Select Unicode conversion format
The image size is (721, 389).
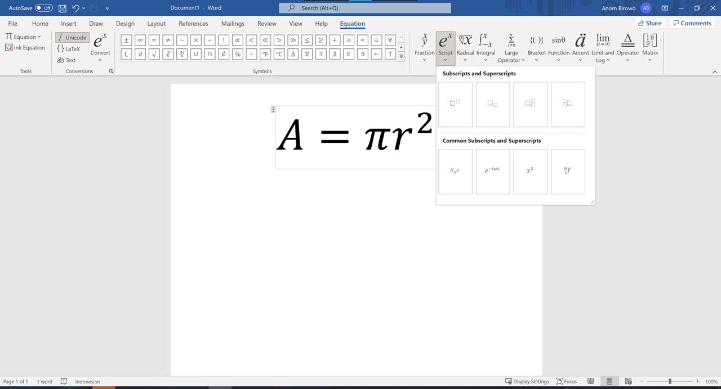point(72,38)
